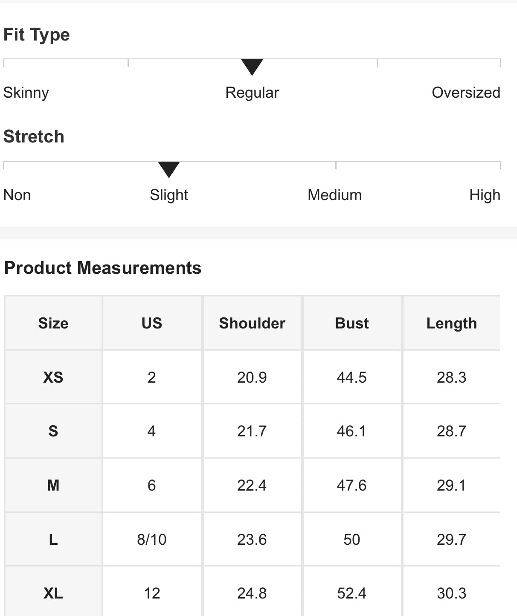Viewport: 517px width, 616px height.
Task: Click the 8/10 US size cell
Action: 152,539
